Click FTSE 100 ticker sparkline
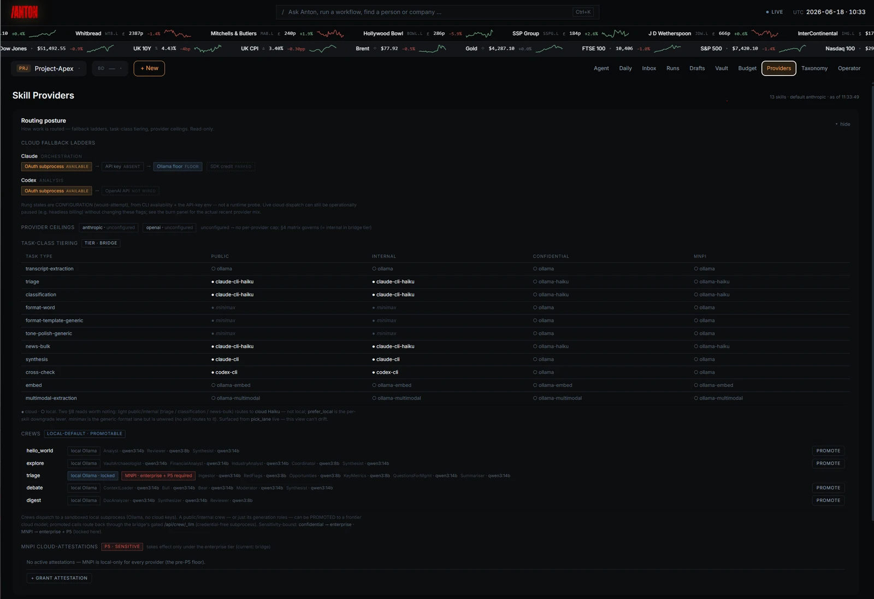The height and width of the screenshot is (599, 874). tap(668, 49)
